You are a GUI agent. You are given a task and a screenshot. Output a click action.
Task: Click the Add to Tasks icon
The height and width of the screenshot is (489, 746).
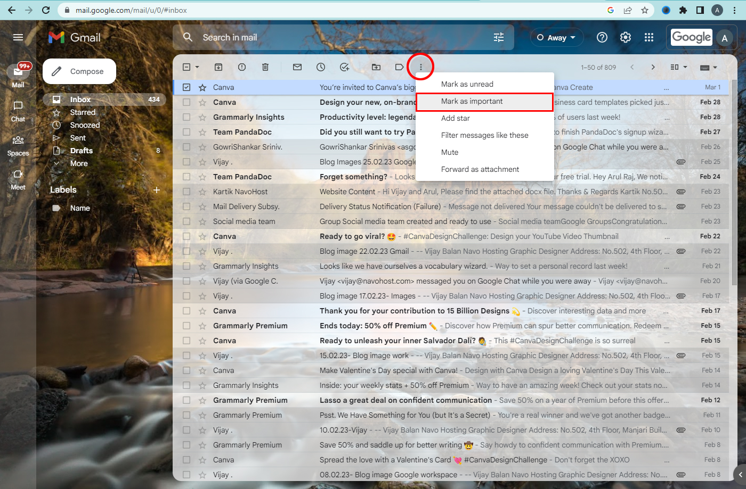pyautogui.click(x=344, y=67)
